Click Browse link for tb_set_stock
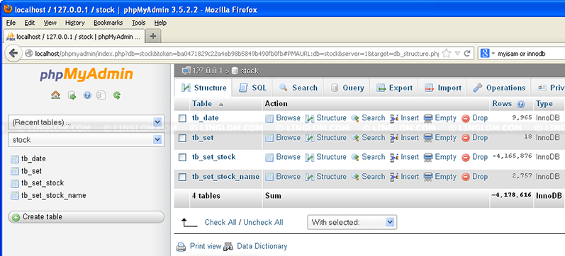565x256 pixels. (289, 157)
